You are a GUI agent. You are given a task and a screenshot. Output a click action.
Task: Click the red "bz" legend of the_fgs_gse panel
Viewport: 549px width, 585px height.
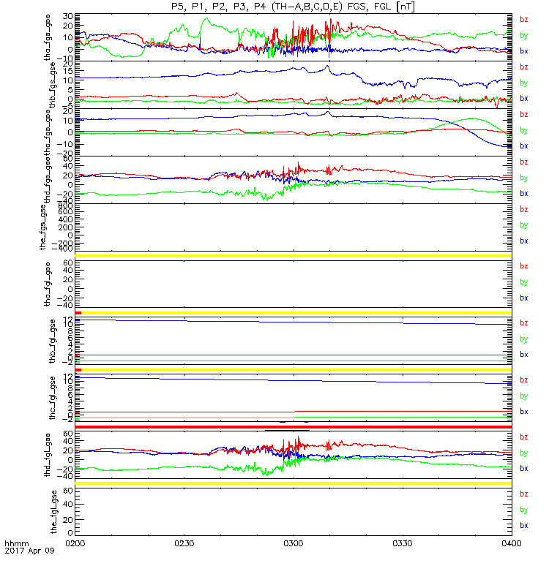[x=524, y=209]
